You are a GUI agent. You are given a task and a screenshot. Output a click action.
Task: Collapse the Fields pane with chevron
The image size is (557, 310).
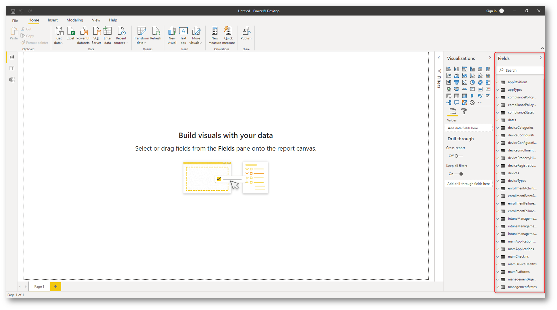(541, 58)
